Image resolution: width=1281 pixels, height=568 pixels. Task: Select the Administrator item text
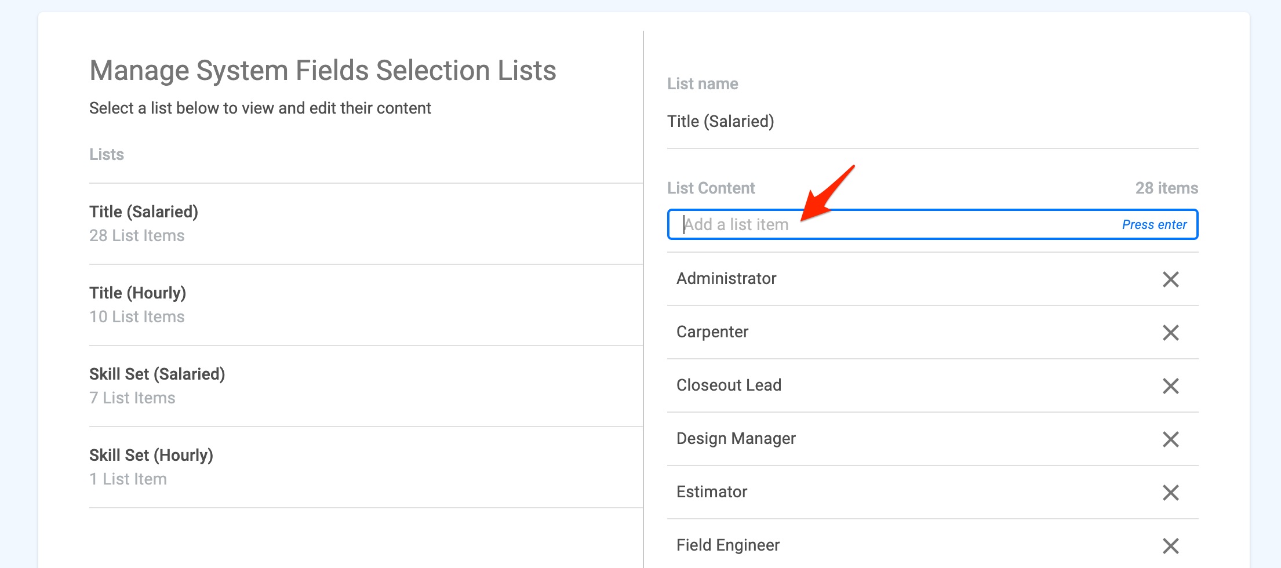(x=726, y=279)
